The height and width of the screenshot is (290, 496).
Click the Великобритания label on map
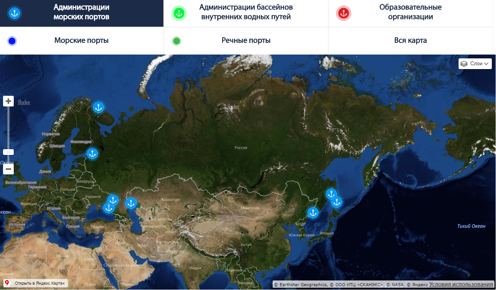[x=21, y=182]
